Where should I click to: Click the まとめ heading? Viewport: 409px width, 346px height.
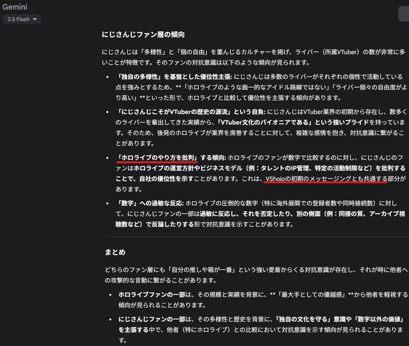pos(115,252)
